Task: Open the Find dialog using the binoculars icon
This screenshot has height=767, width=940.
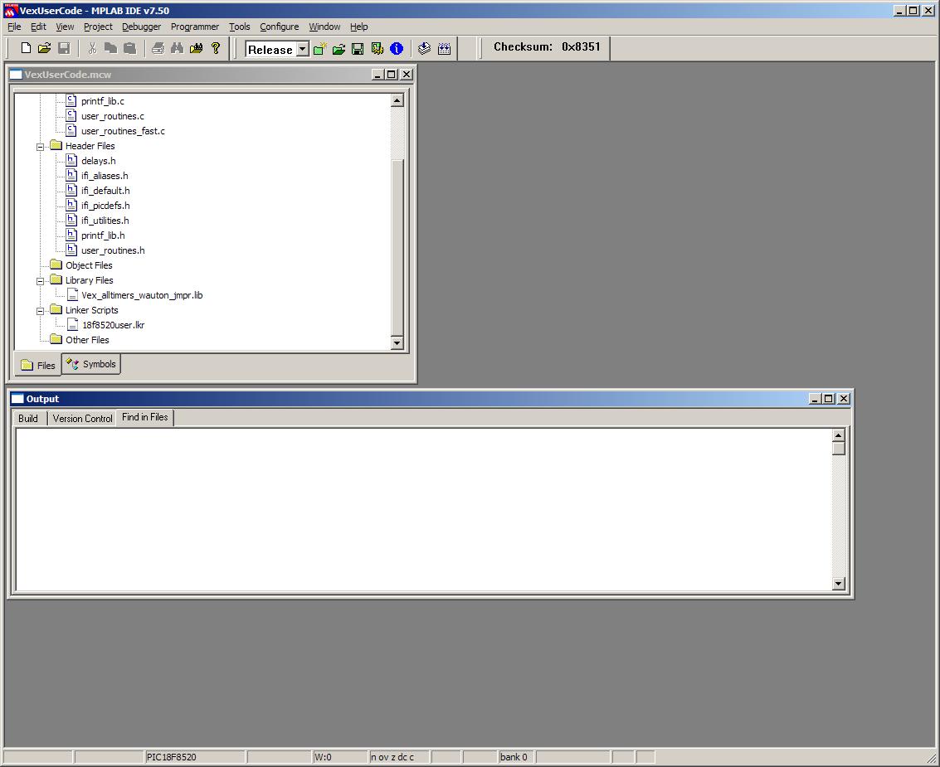Action: coord(176,48)
